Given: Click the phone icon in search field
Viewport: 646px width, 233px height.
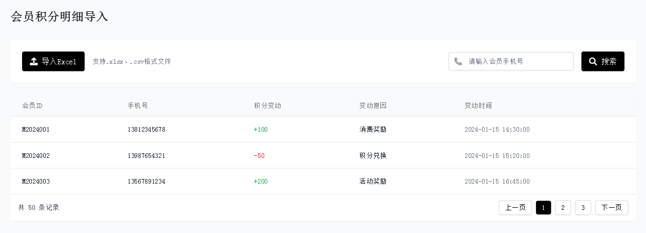Looking at the screenshot, I should (x=458, y=61).
